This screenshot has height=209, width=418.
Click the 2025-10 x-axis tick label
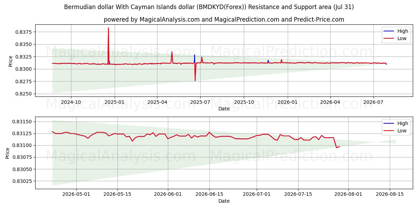243,102
